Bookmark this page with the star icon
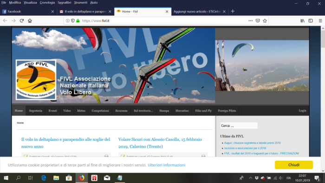 [x=265, y=21]
